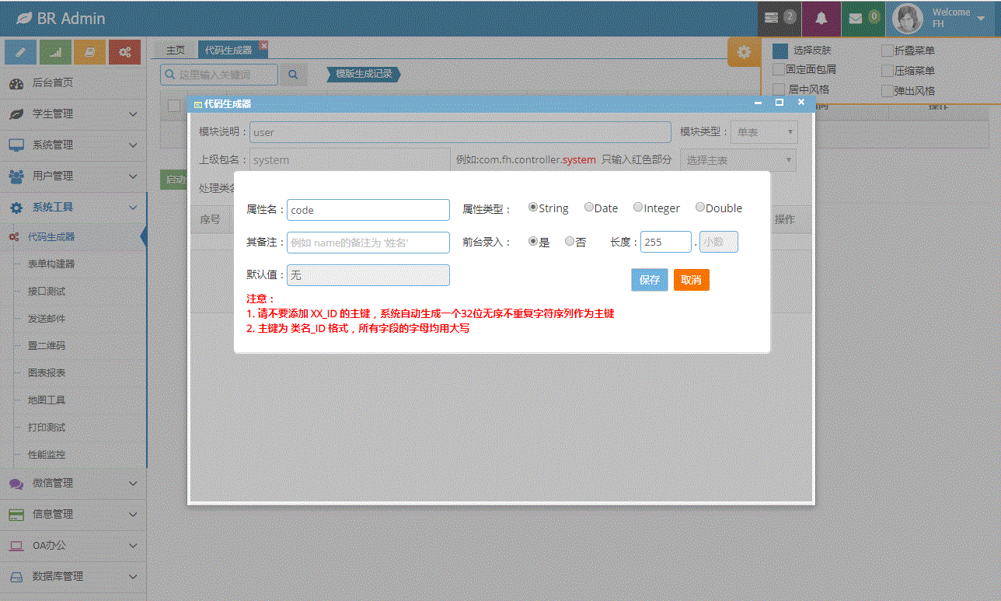Expand the 微信管理 menu chevron

pyautogui.click(x=133, y=484)
